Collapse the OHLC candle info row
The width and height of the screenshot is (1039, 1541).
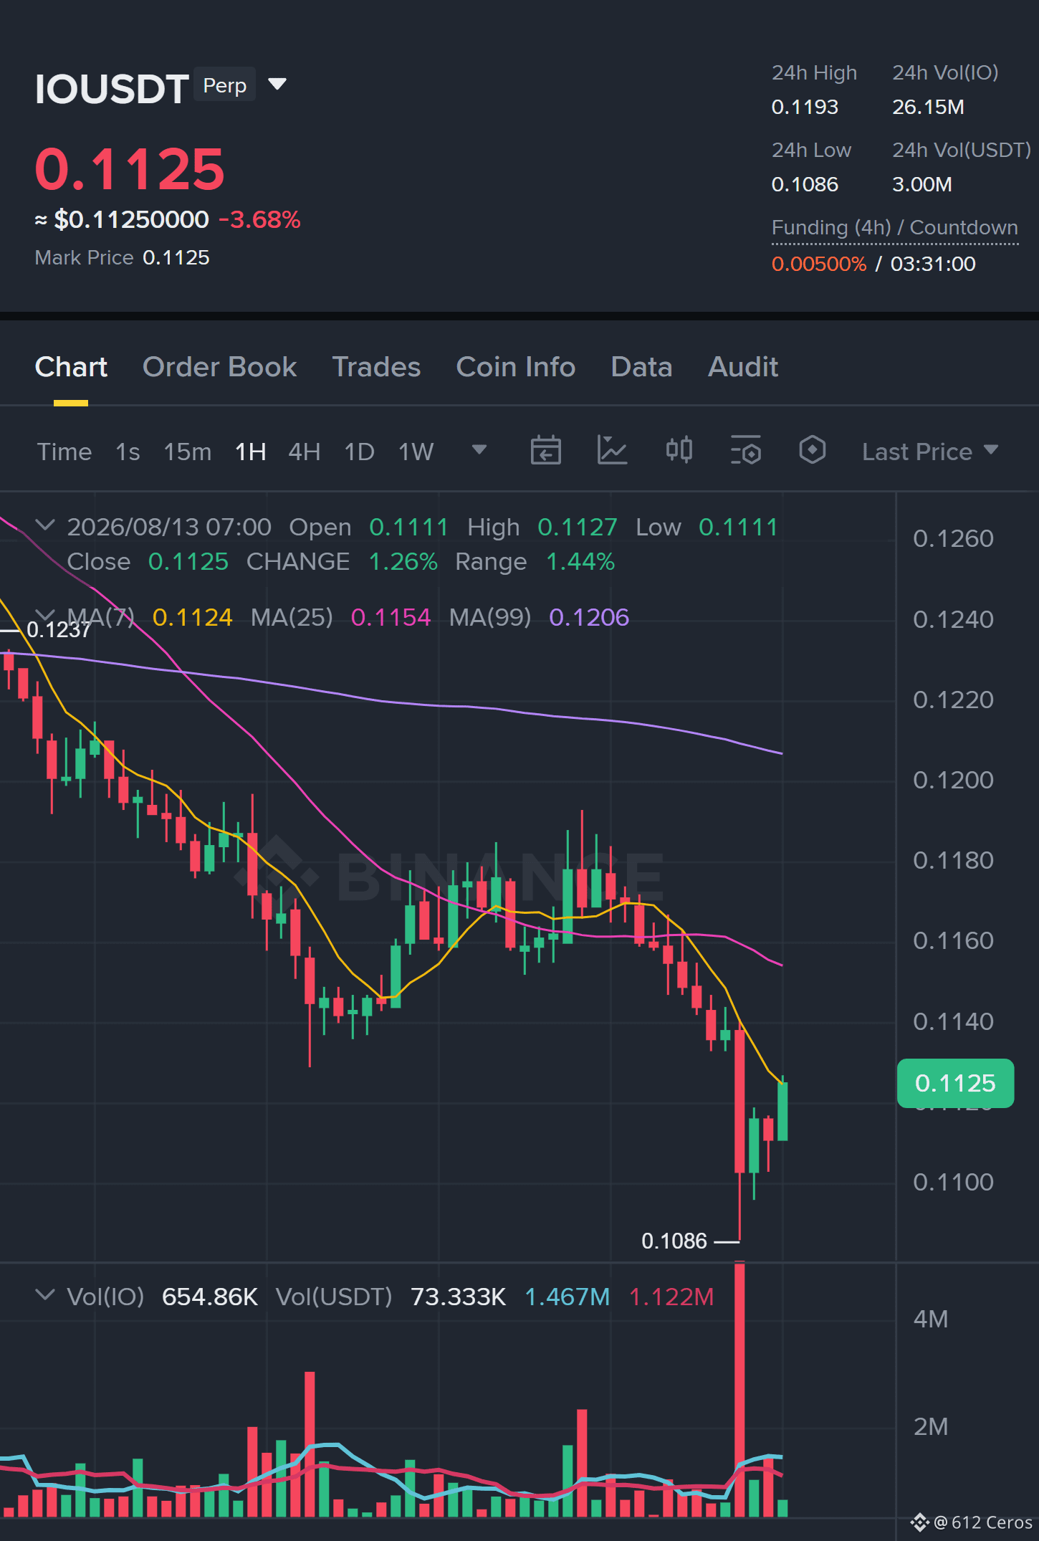point(45,525)
